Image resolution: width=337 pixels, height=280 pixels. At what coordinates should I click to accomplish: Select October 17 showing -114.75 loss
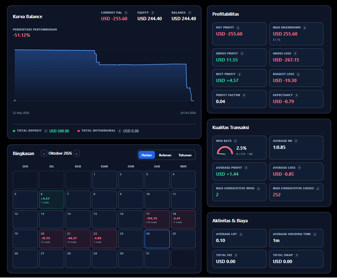tap(157, 219)
